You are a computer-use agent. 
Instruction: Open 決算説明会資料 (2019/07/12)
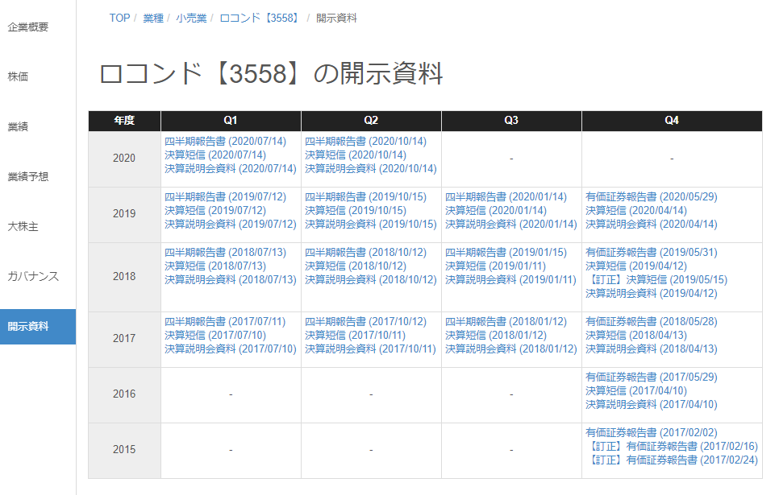pos(230,225)
